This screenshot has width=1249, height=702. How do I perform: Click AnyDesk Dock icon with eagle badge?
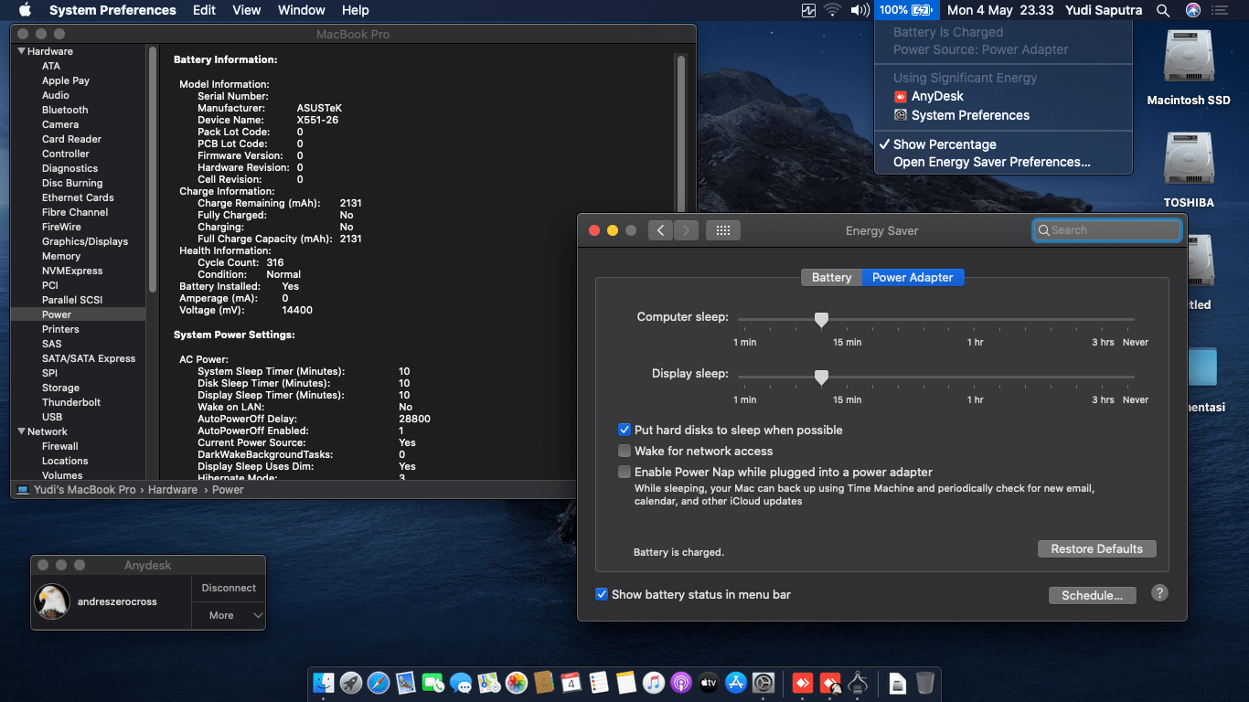(x=830, y=683)
